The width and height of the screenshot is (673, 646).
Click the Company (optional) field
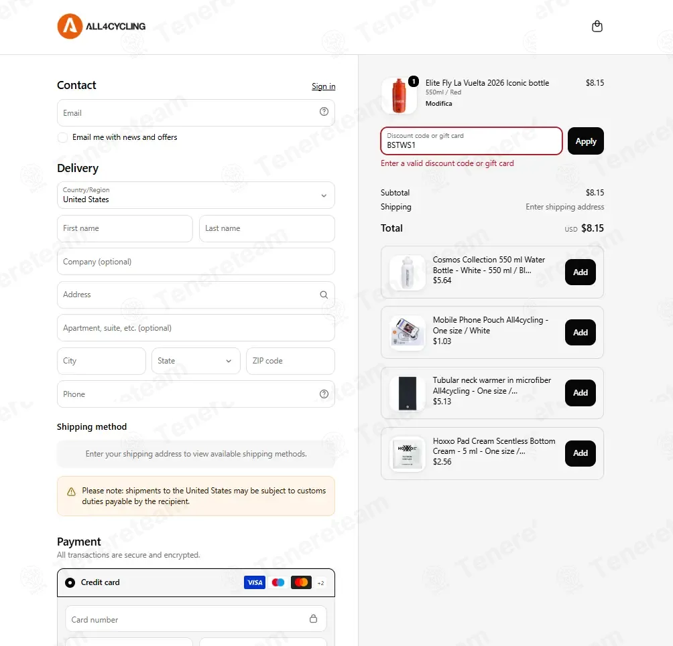coord(196,262)
